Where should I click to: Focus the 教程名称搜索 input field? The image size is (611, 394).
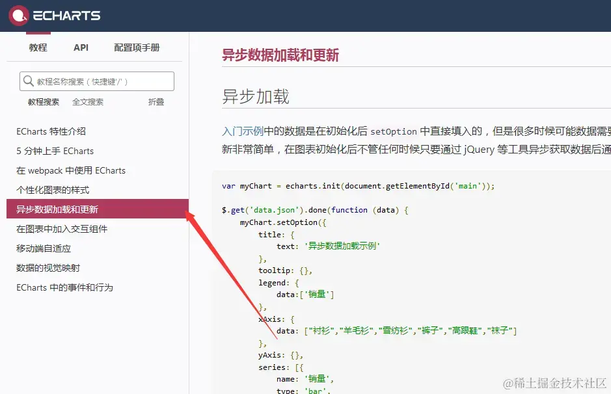(x=97, y=81)
